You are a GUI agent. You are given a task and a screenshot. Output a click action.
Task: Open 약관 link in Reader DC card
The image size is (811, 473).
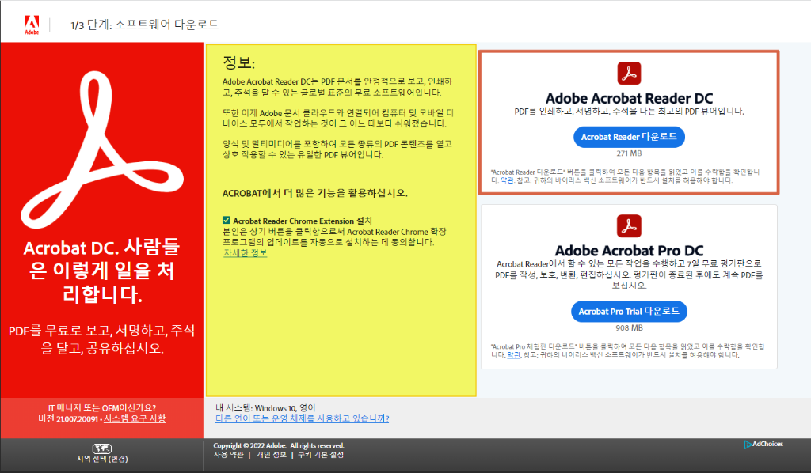coord(508,180)
